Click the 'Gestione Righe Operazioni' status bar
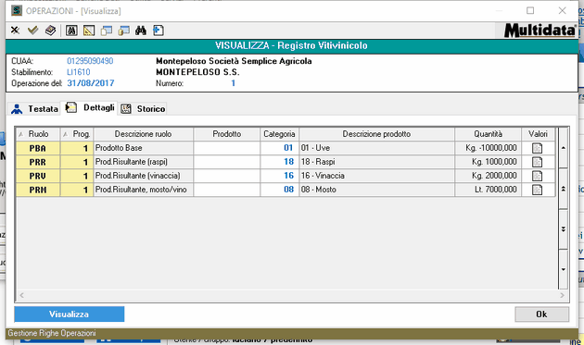584x345 pixels. [x=292, y=333]
